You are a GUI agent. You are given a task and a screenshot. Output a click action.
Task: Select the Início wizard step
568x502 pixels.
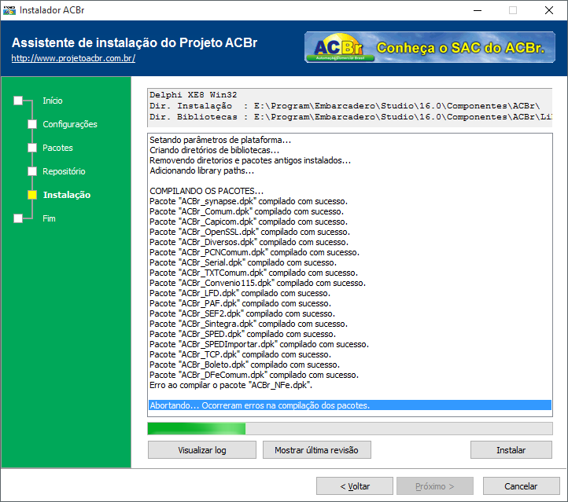[x=53, y=101]
